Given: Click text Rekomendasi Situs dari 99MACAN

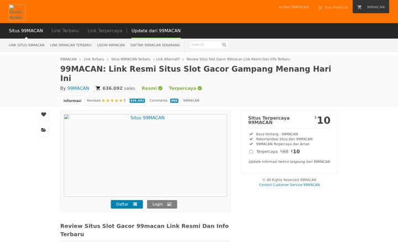Looking at the screenshot, I should point(284,139).
